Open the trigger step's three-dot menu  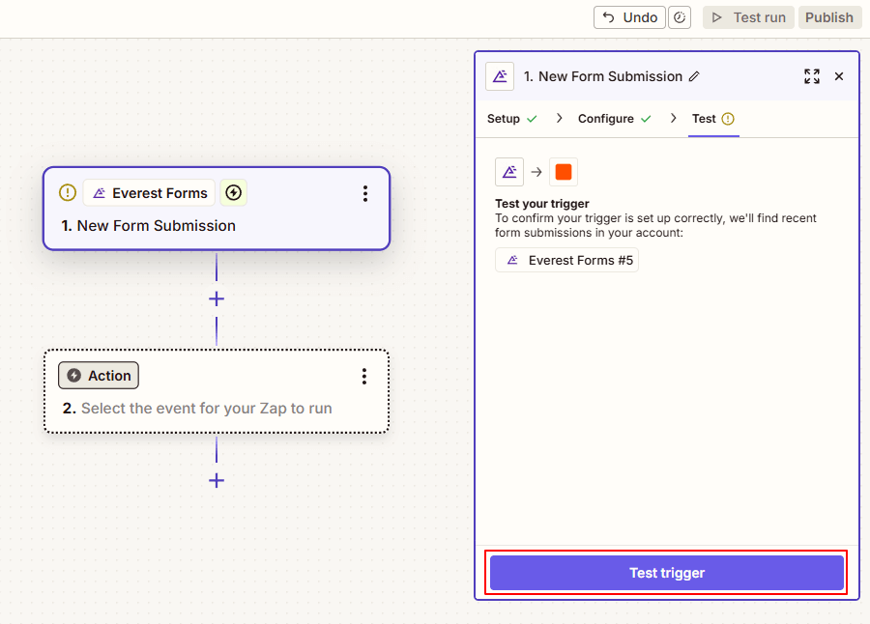point(365,193)
